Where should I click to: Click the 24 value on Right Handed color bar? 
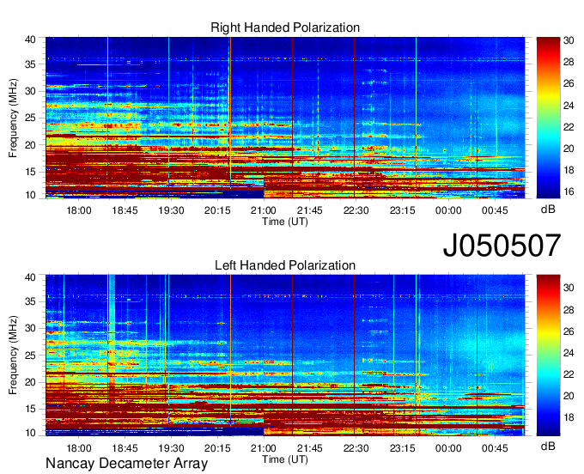tap(569, 106)
